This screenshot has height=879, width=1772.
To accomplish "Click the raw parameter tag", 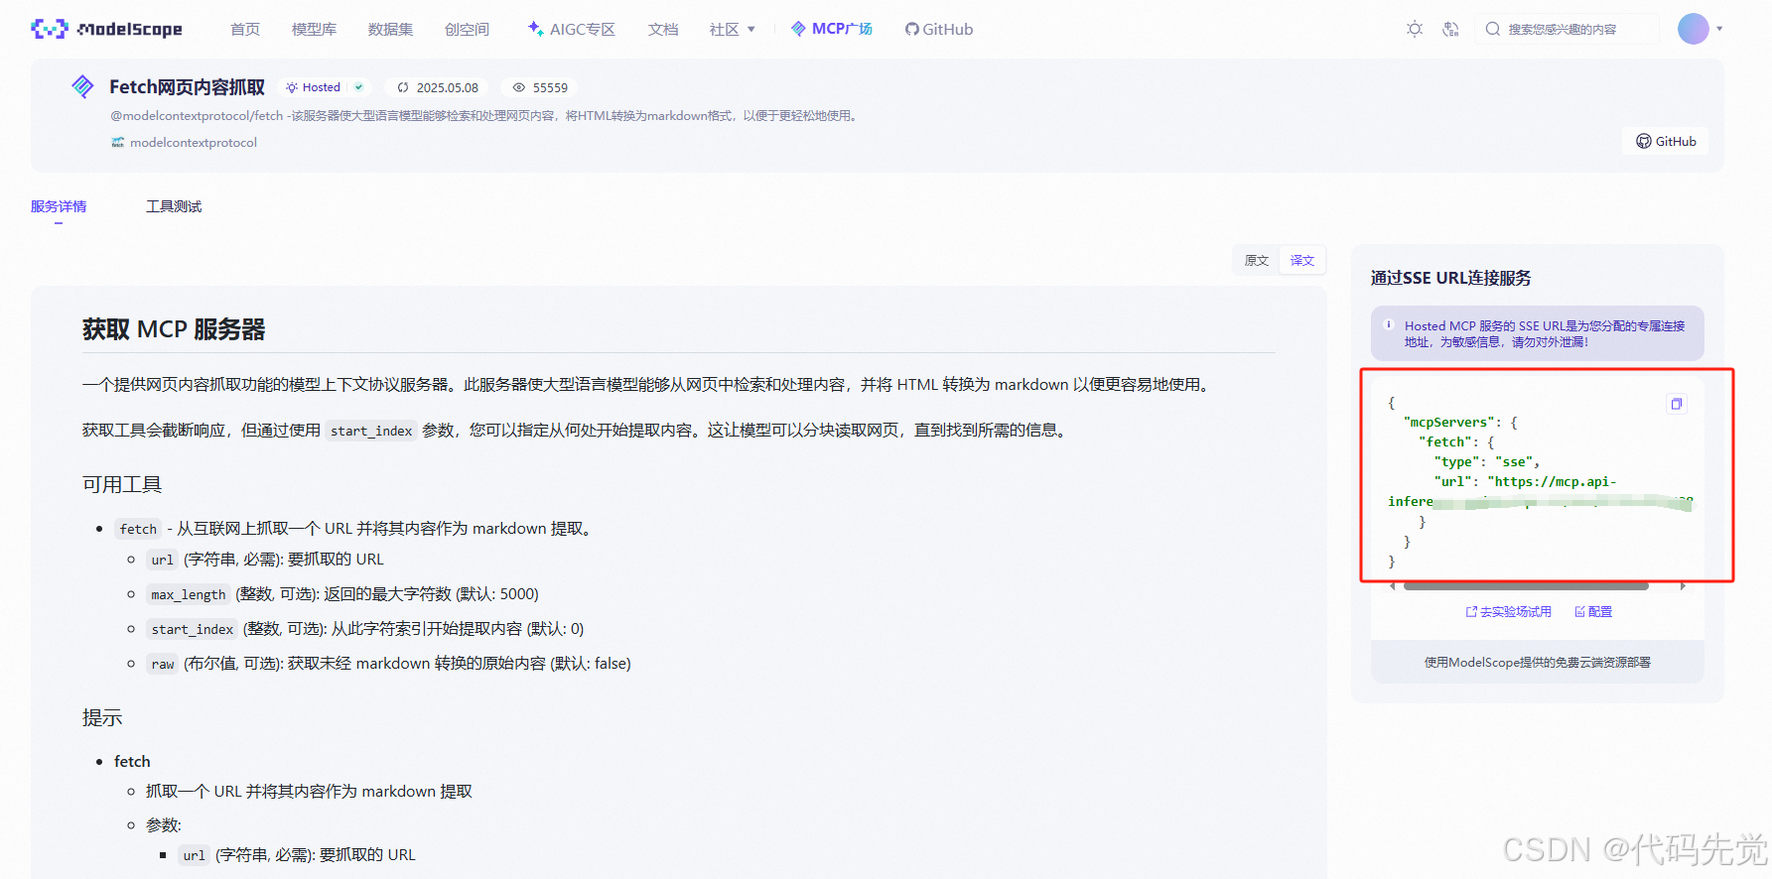I will (x=163, y=664).
